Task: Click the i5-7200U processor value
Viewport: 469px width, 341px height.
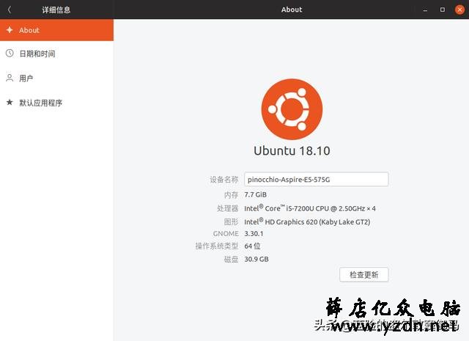Action: pos(310,208)
